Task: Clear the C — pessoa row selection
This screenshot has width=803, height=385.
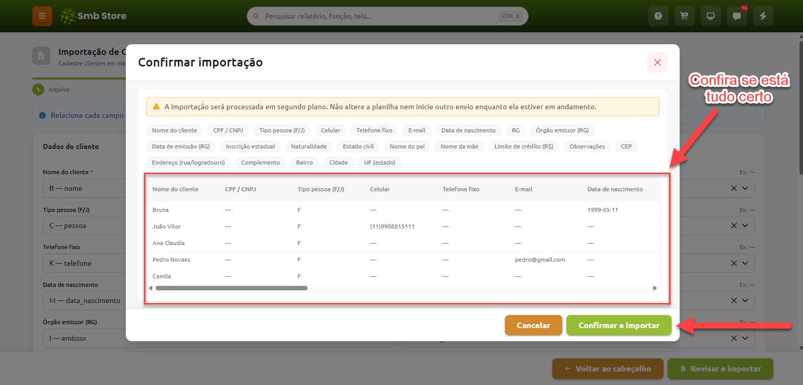Action: pyautogui.click(x=734, y=225)
